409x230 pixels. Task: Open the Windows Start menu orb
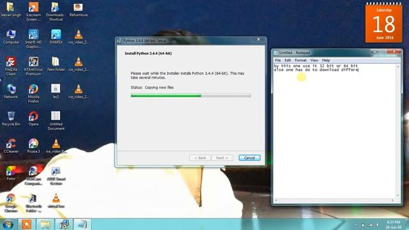8,224
